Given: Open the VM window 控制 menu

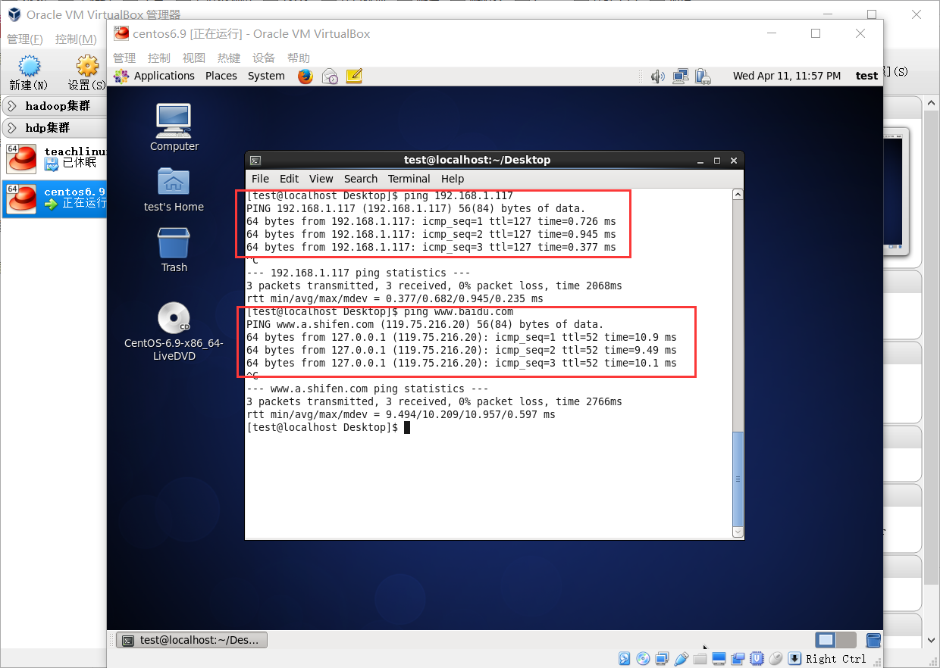Looking at the screenshot, I should pyautogui.click(x=159, y=58).
